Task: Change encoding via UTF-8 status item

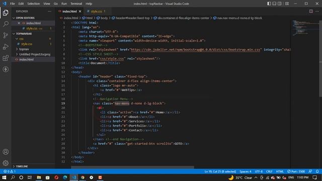Action: click(259, 171)
